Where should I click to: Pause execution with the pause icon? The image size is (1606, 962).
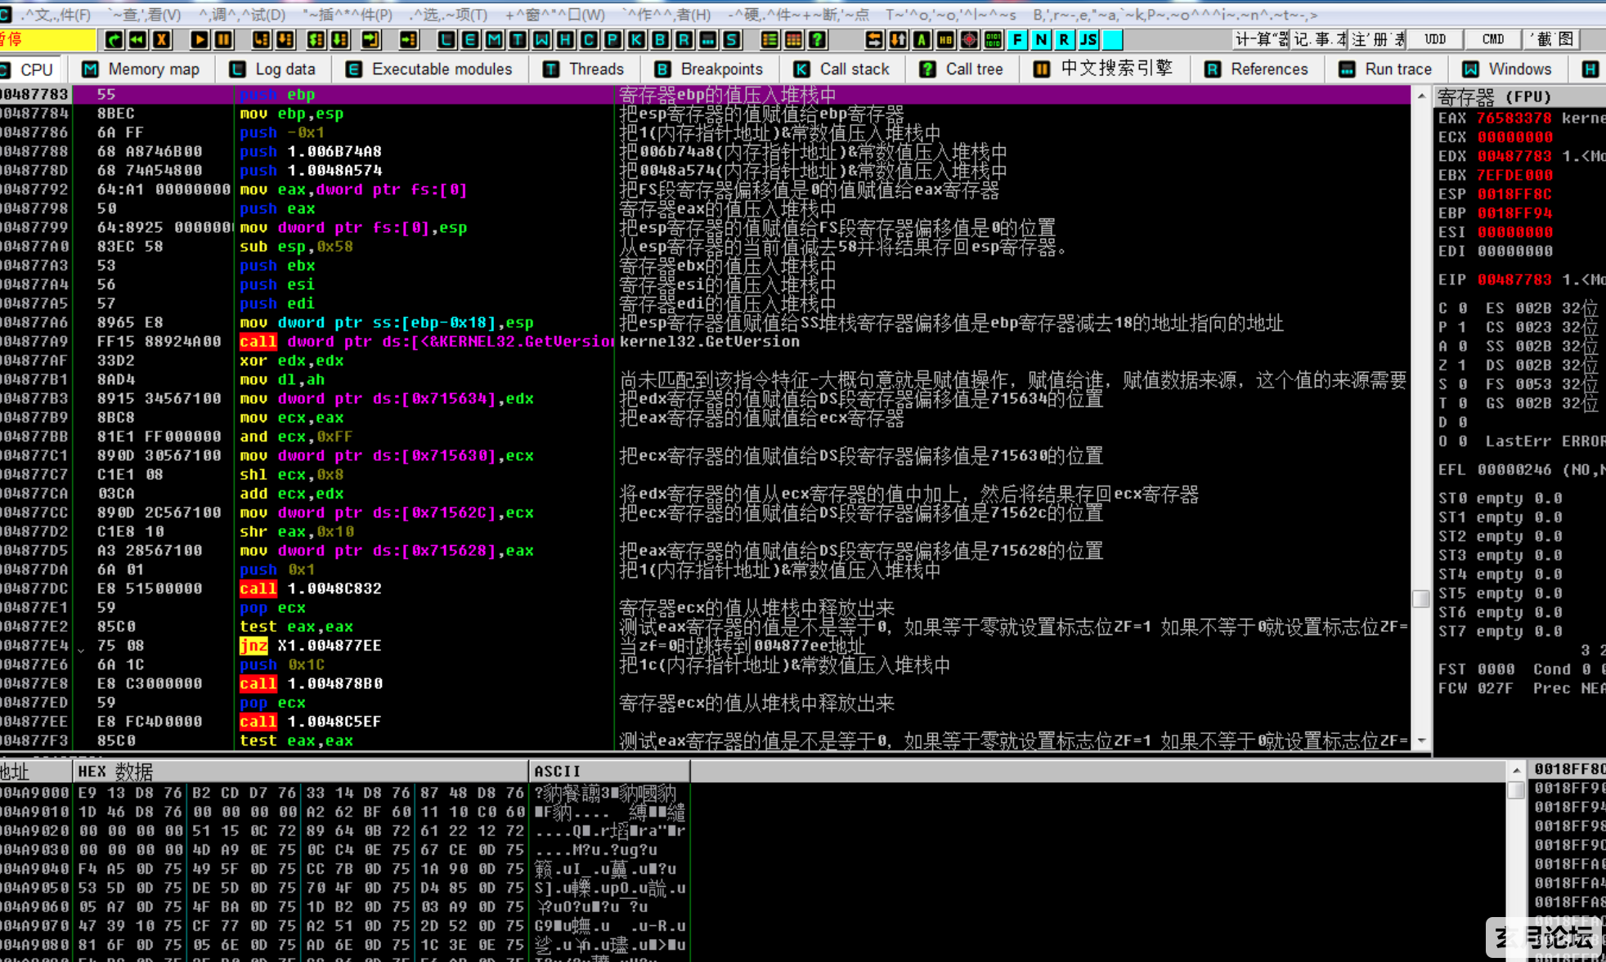click(222, 39)
